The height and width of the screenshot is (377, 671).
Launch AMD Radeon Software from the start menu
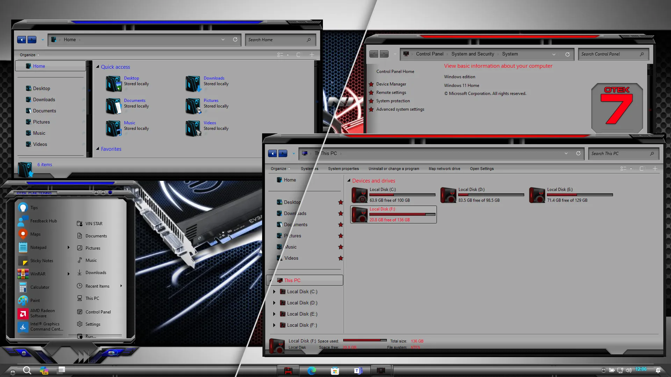pos(23,313)
